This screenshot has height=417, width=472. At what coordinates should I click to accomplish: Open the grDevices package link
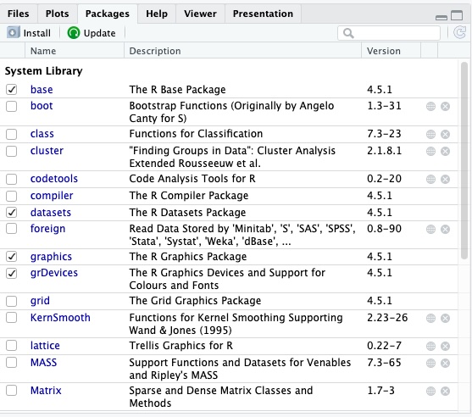click(x=54, y=273)
